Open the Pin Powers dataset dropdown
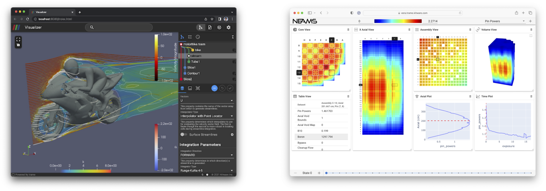This screenshot has width=546, height=191. (x=504, y=21)
